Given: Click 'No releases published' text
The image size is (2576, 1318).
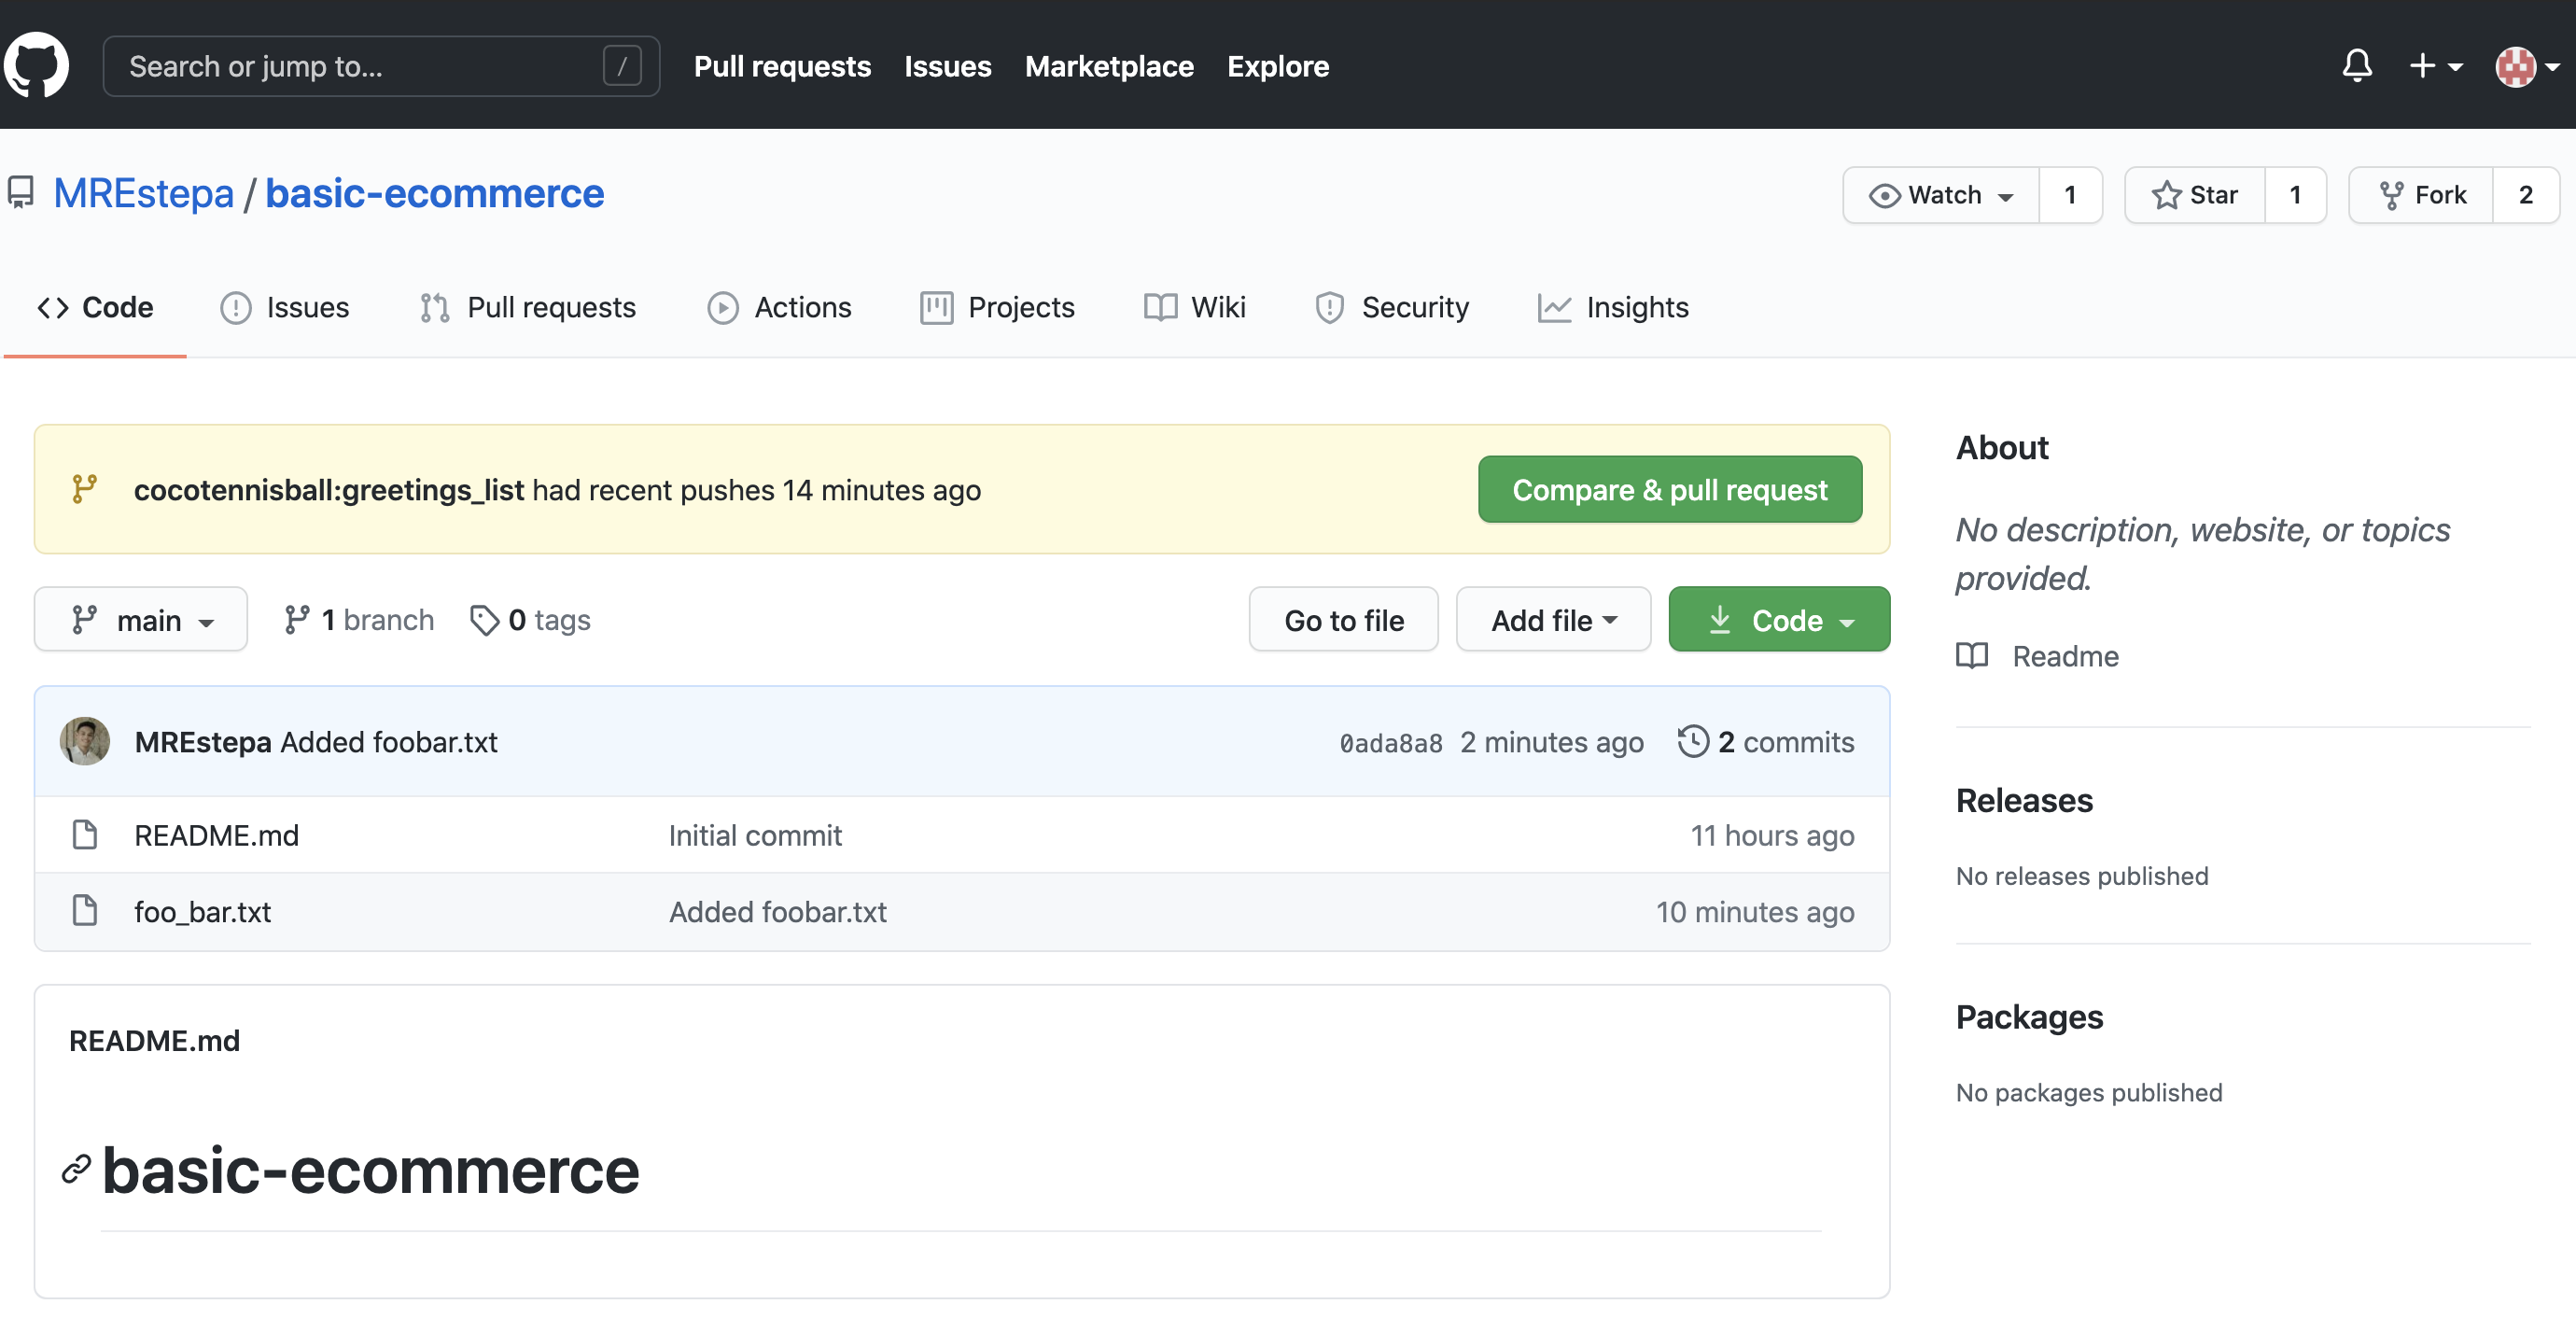Looking at the screenshot, I should pyautogui.click(x=2082, y=876).
